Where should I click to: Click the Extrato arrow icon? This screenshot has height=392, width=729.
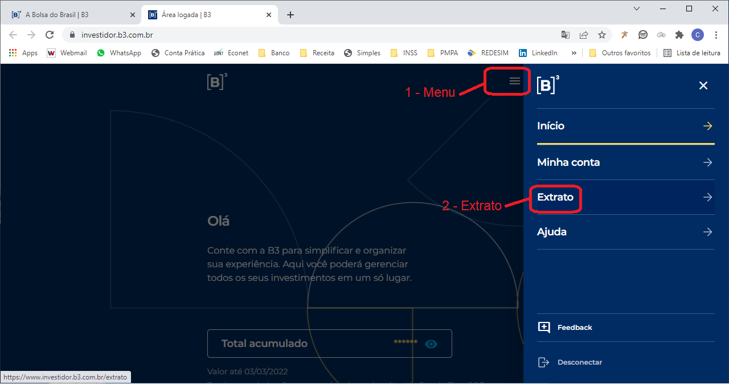click(x=708, y=197)
